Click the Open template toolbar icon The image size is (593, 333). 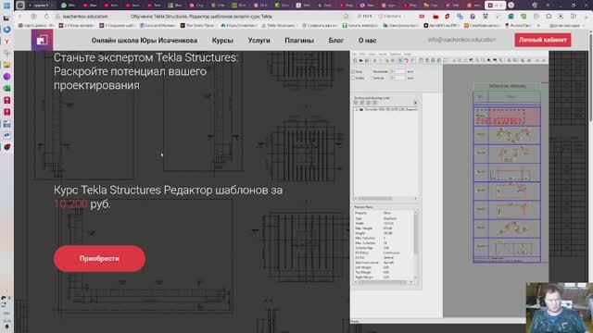(x=360, y=60)
